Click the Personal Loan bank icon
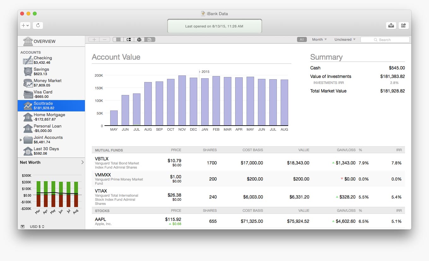Image resolution: width=429 pixels, height=261 pixels. tap(28, 128)
